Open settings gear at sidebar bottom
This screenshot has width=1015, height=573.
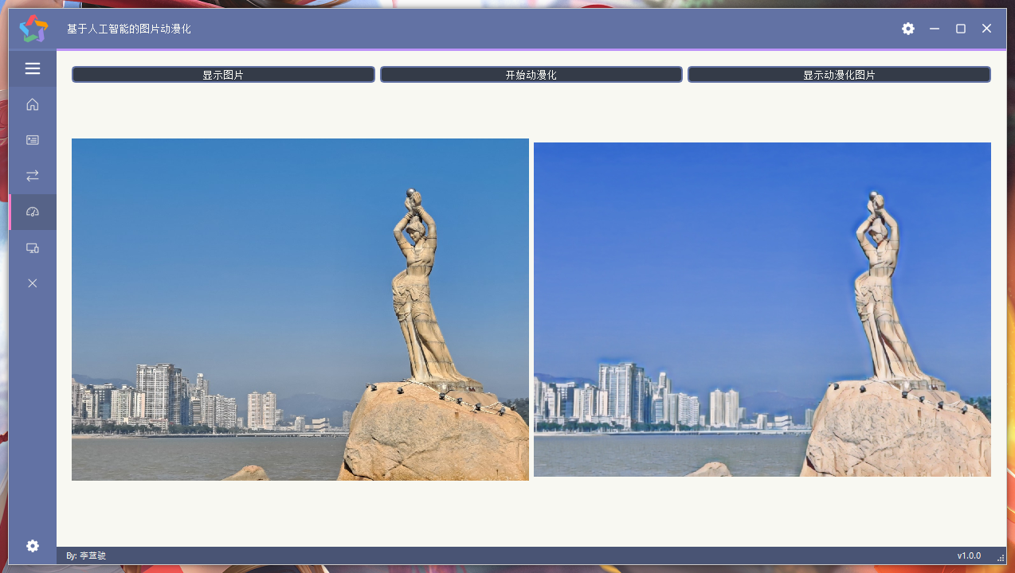33,546
